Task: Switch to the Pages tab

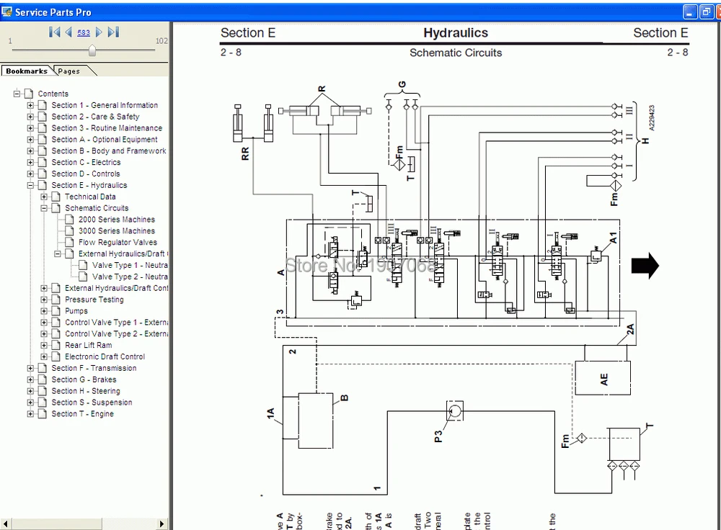Action: tap(69, 71)
